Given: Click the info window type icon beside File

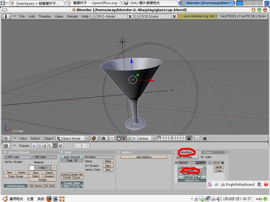Looking at the screenshot, I should 6,16.
